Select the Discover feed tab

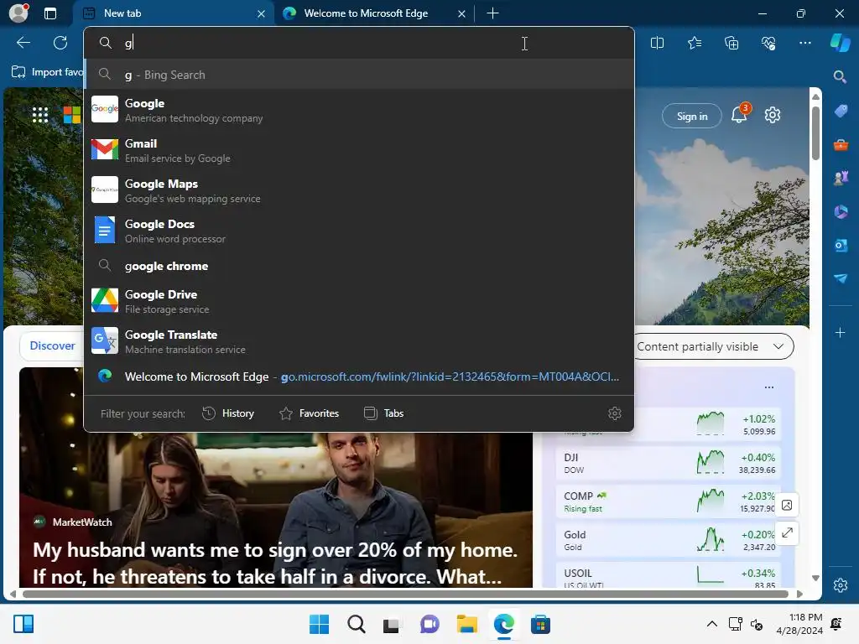53,346
